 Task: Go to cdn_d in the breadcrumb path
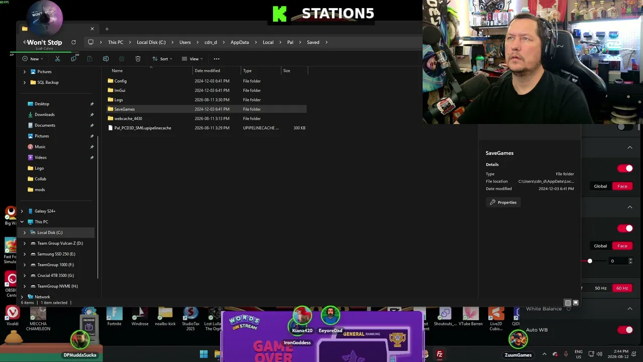coord(210,42)
